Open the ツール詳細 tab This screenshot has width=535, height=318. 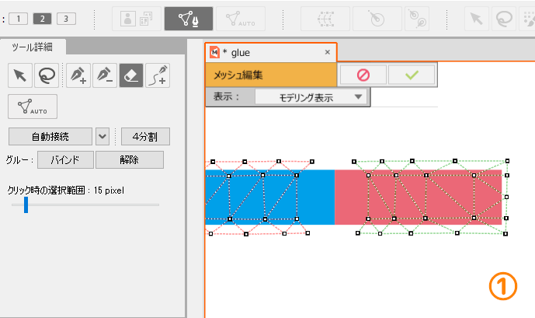33,47
